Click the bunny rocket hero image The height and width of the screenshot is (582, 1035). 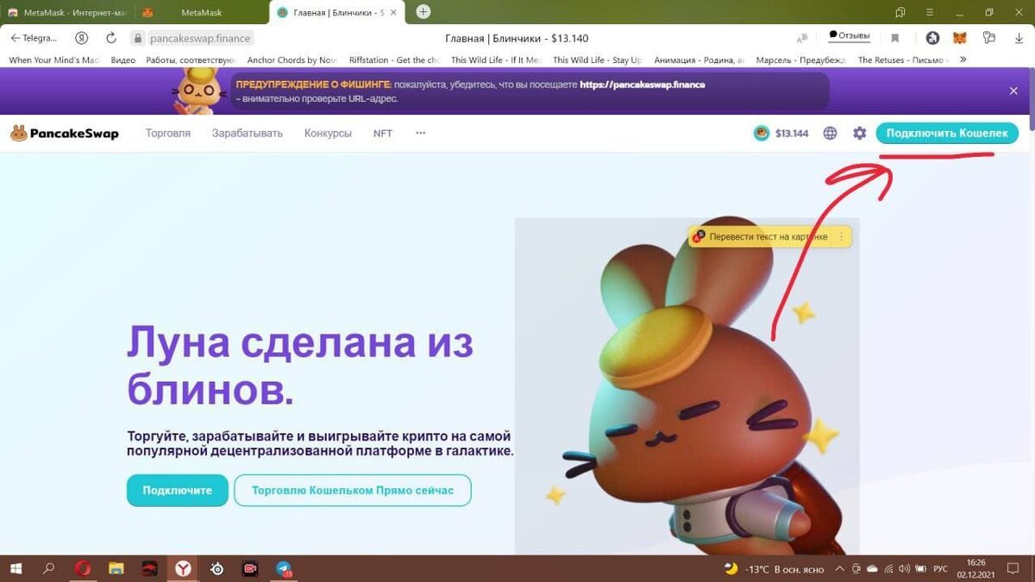(x=687, y=385)
